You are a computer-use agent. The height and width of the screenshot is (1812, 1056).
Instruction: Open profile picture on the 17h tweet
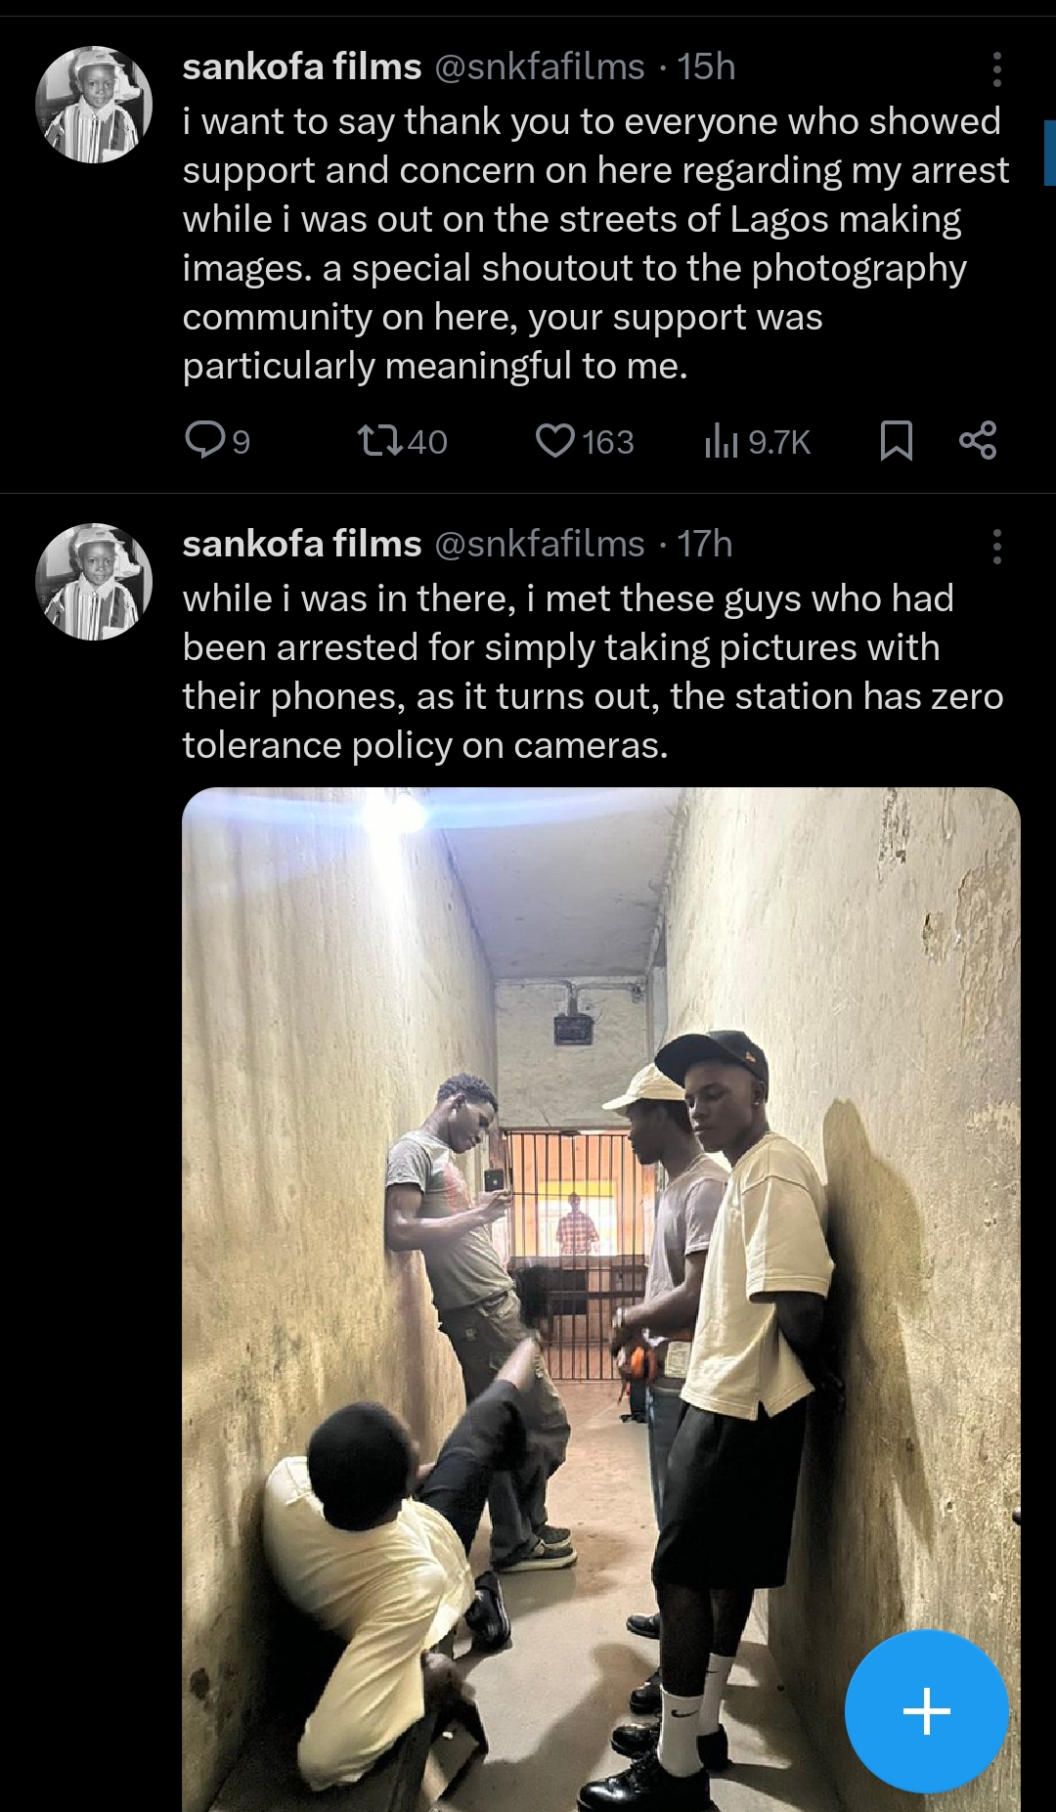tap(94, 582)
